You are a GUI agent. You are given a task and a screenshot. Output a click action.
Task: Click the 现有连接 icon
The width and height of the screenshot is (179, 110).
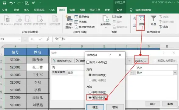click(x=55, y=20)
